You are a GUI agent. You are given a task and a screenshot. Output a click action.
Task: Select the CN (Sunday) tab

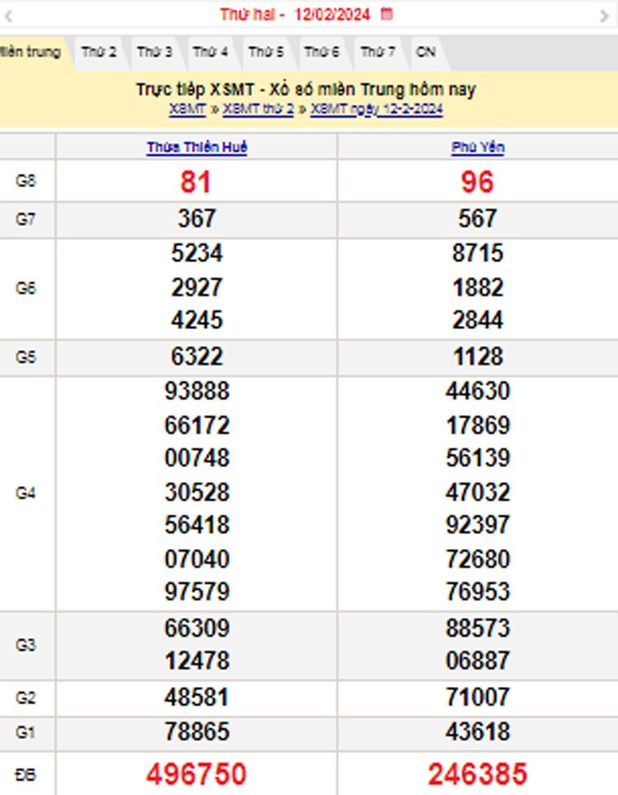pos(426,52)
